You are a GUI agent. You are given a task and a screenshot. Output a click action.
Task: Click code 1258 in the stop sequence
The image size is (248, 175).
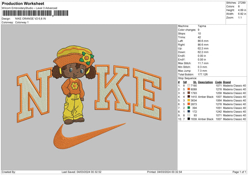click(219, 93)
